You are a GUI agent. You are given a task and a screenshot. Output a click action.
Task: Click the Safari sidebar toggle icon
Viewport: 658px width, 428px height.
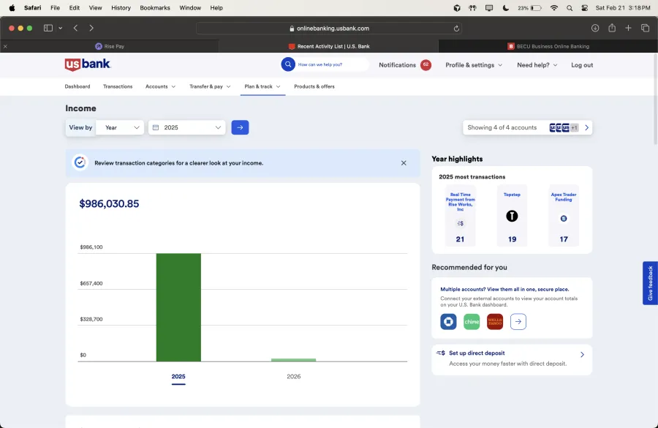48,28
